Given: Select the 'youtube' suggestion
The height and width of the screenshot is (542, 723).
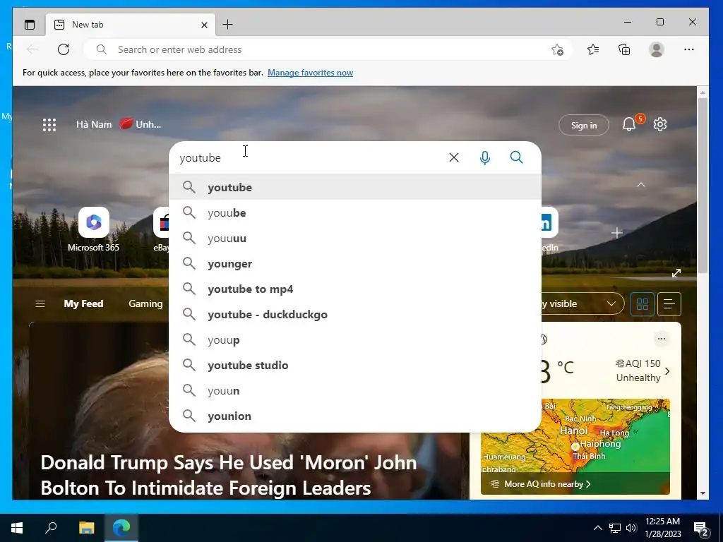Looking at the screenshot, I should coord(355,187).
